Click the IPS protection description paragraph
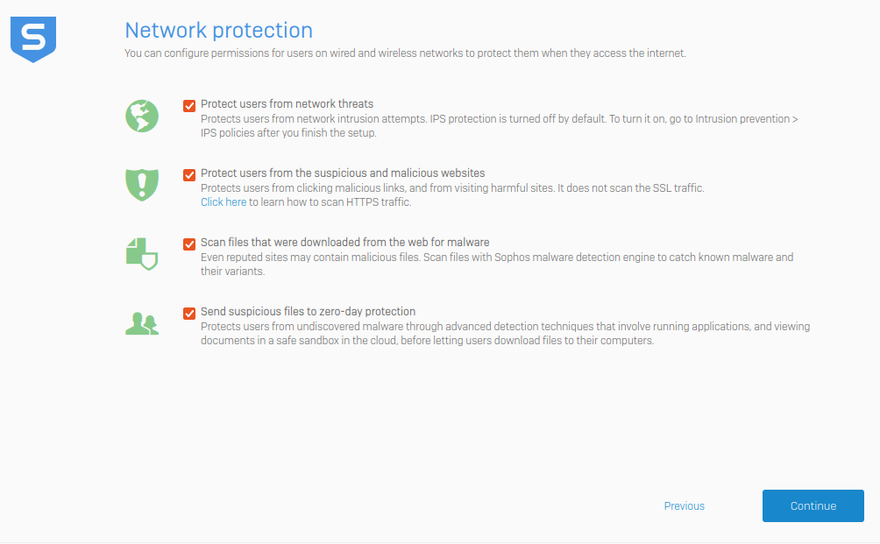 point(500,125)
